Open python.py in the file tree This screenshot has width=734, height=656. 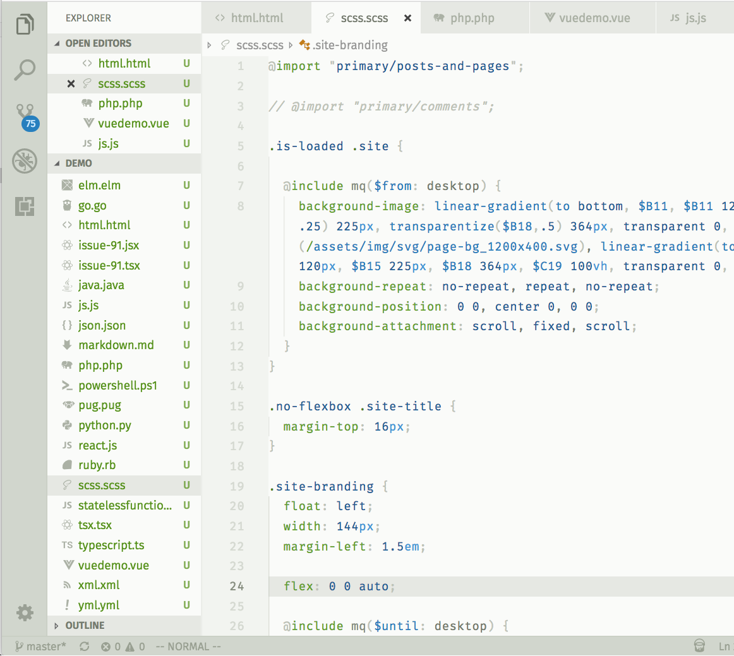click(104, 426)
